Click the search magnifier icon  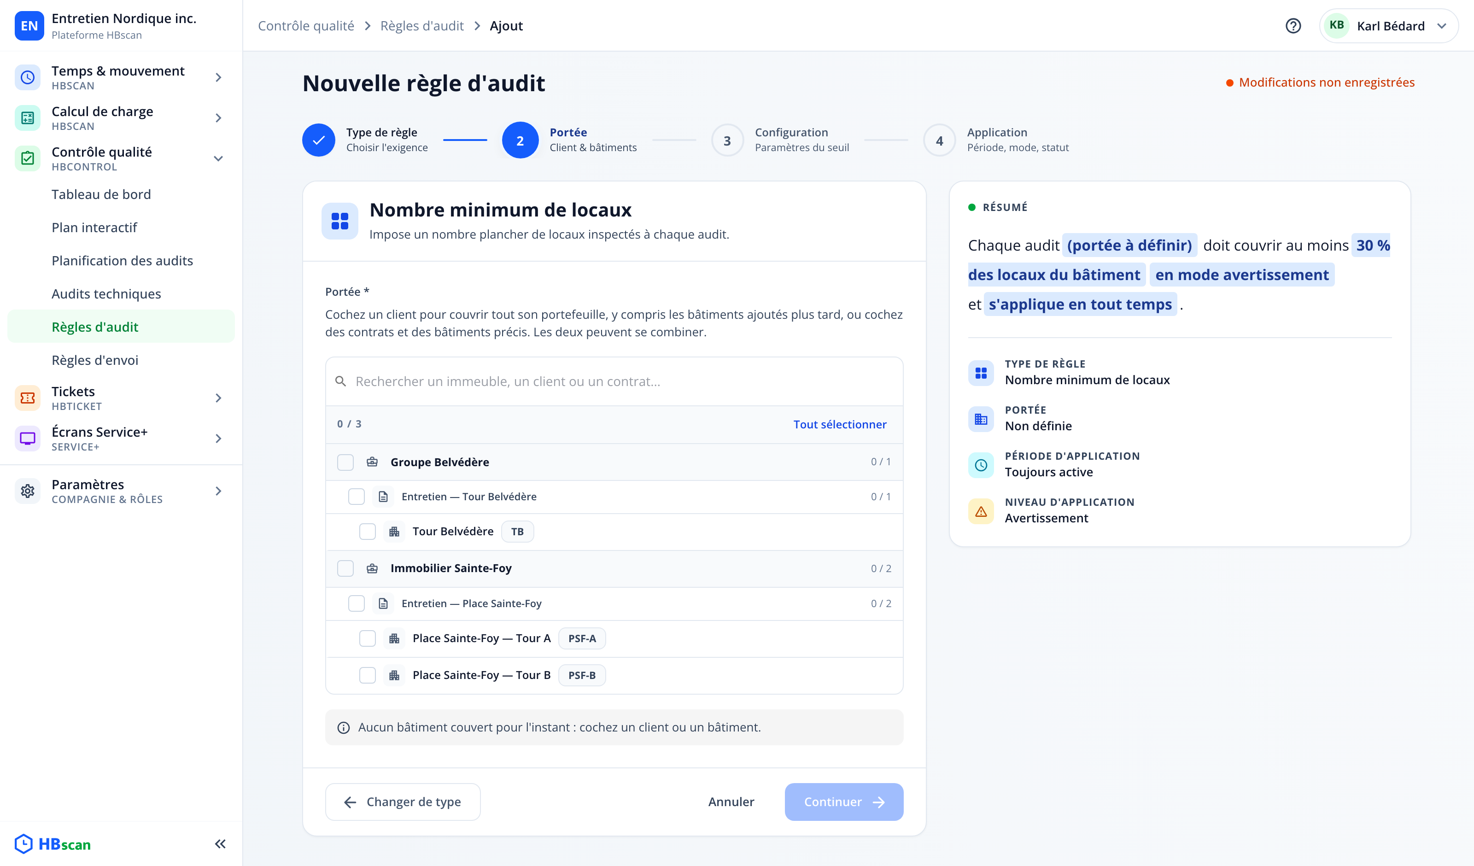point(340,381)
